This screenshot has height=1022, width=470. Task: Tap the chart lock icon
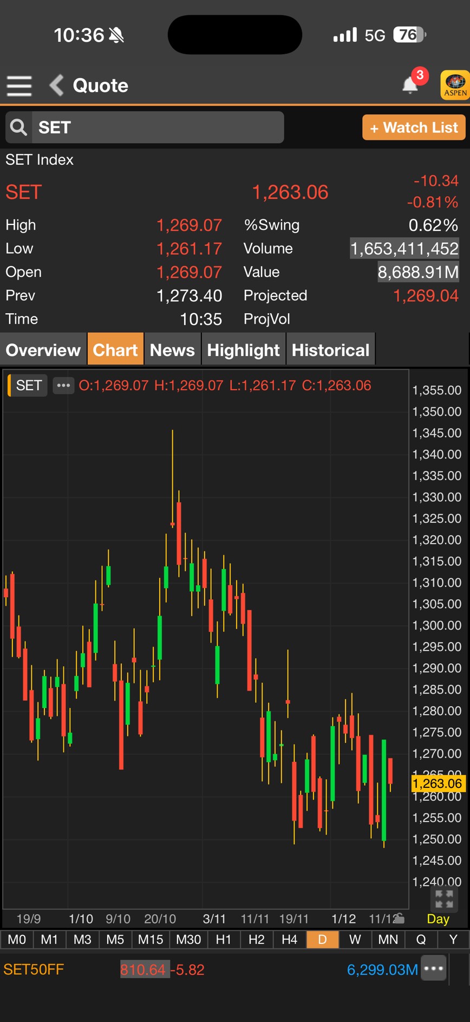(x=399, y=917)
